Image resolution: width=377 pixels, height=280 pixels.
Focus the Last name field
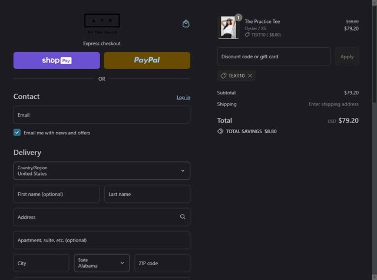(x=147, y=194)
